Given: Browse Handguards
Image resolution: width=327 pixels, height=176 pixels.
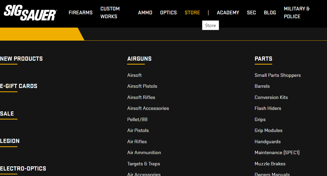Looking at the screenshot, I should coord(268,142).
